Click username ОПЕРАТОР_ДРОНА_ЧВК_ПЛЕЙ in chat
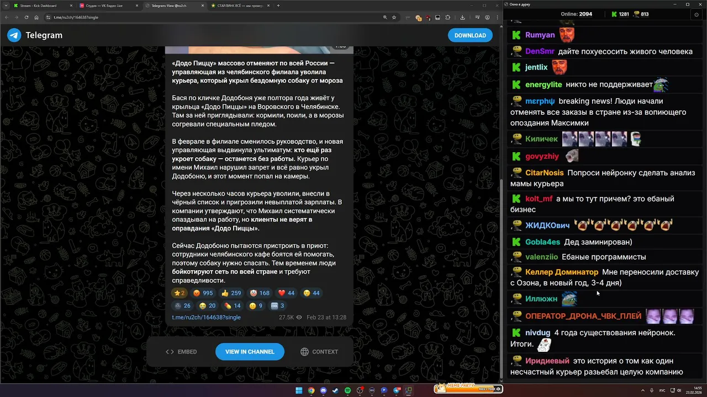The height and width of the screenshot is (397, 707). point(583,316)
